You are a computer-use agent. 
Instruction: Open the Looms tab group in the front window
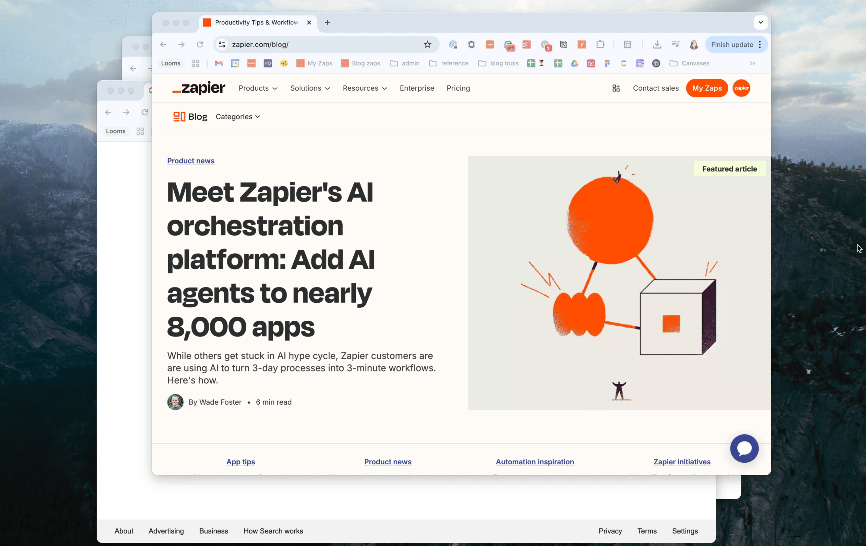click(171, 63)
